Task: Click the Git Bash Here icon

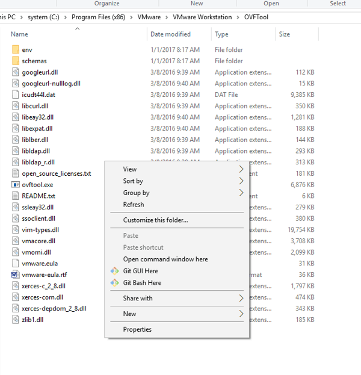Action: (x=114, y=283)
